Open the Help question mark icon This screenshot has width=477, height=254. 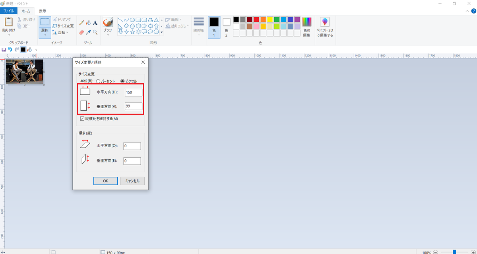click(473, 11)
